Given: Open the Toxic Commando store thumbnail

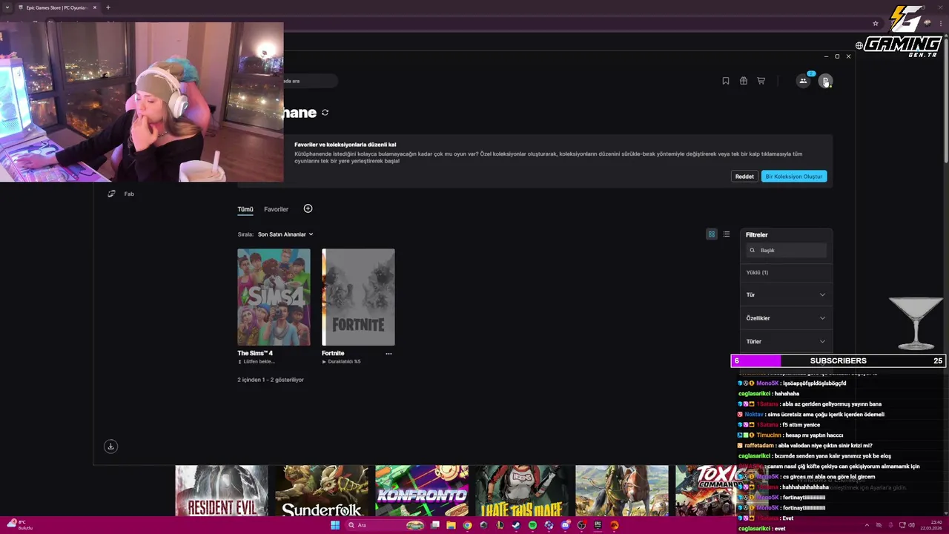Looking at the screenshot, I should pyautogui.click(x=706, y=490).
